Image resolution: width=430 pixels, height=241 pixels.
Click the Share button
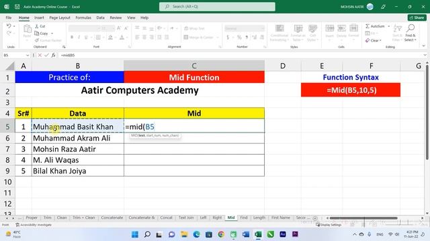pos(417,18)
